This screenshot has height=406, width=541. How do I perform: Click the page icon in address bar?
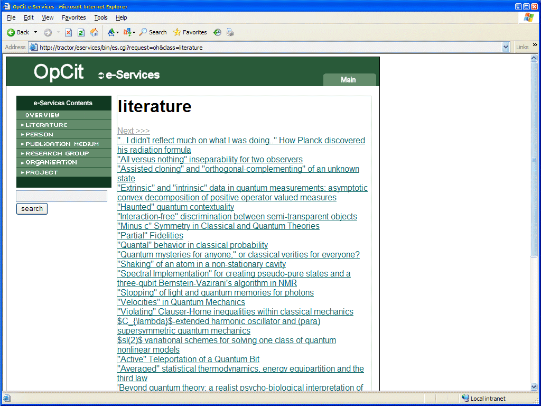pos(33,47)
